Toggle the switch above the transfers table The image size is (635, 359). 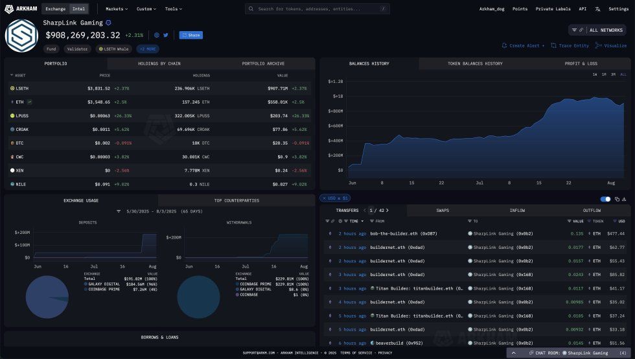605,199
